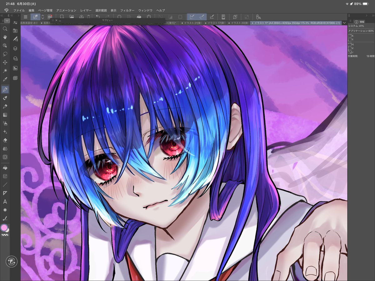Open the Layer panel stack icon

coord(15,49)
